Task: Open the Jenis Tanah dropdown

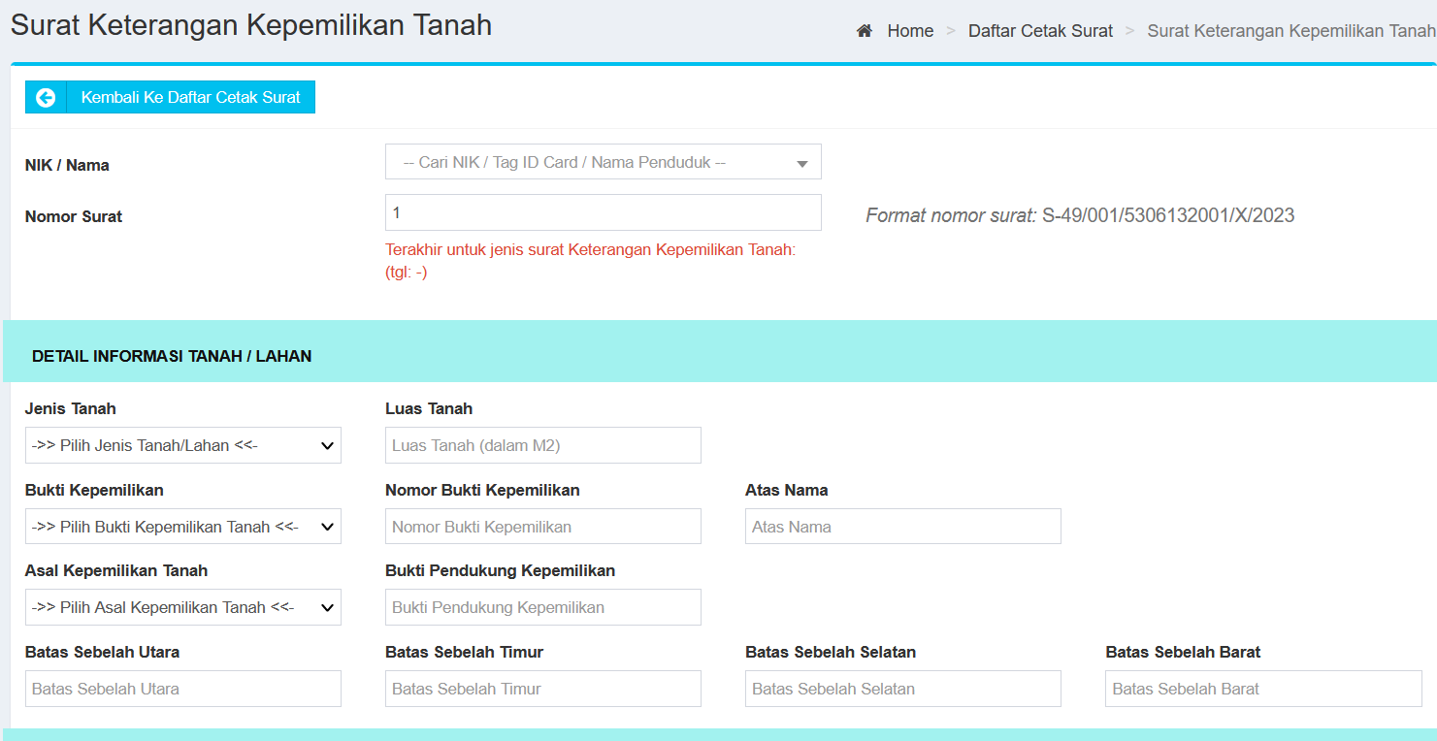Action: 182,445
